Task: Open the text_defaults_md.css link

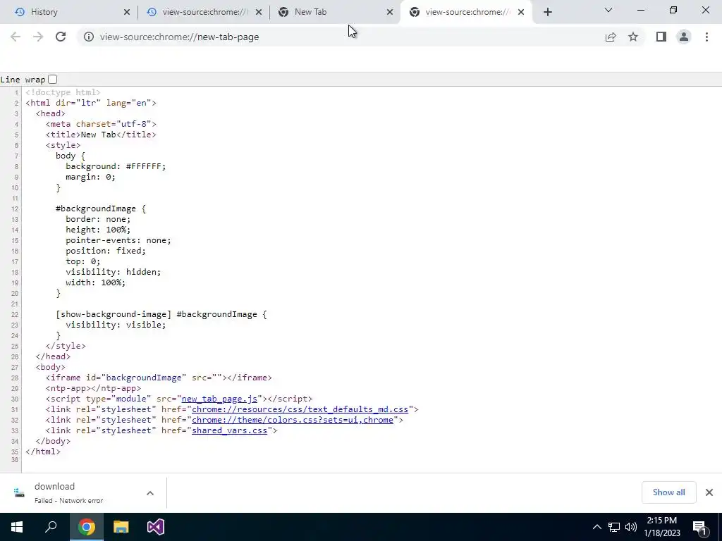Action: click(x=300, y=409)
